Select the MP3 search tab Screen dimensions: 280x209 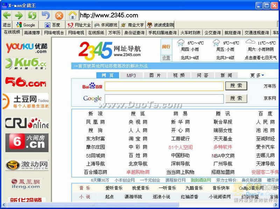tap(131, 75)
